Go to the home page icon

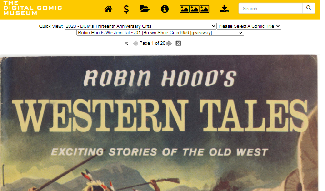108,9
